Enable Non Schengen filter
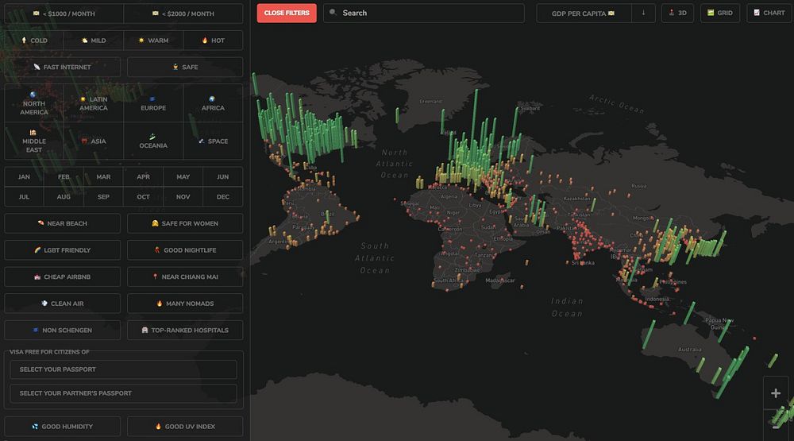The image size is (794, 441). (62, 331)
